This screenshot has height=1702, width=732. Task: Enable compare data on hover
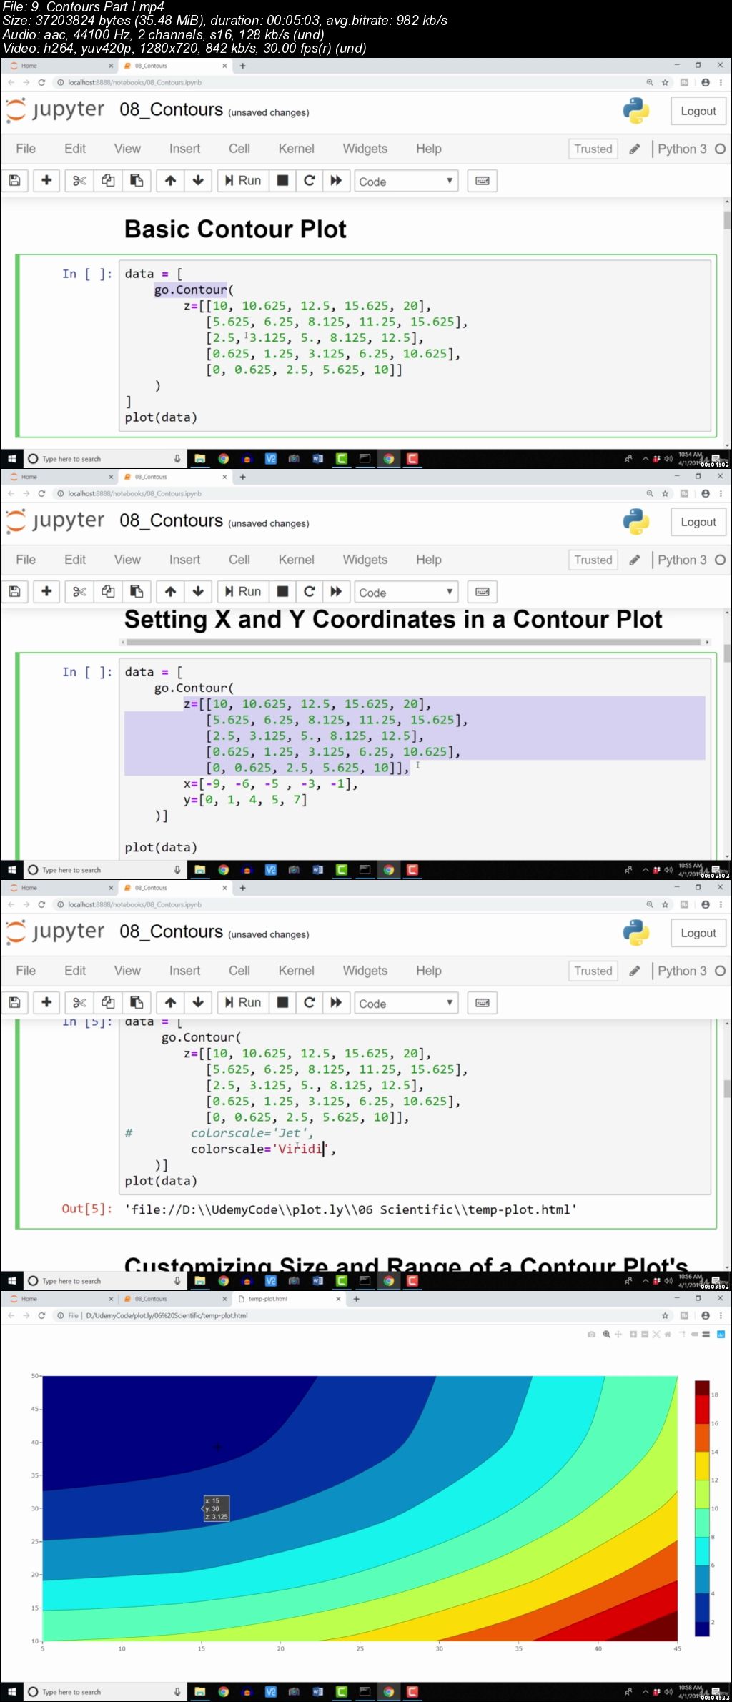point(706,1335)
